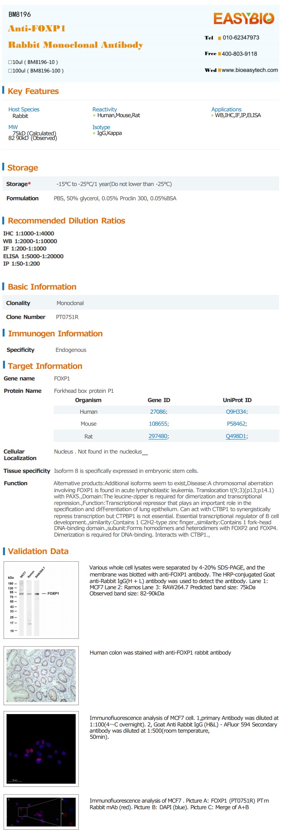The image size is (281, 832).
Task: Click the Anti-FOXP1 product title
Action: pos(37,28)
